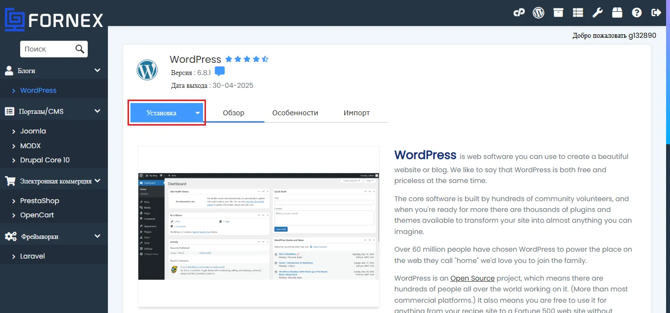The height and width of the screenshot is (313, 670).
Task: Click the Фреймворки gears icon
Action: (11, 236)
